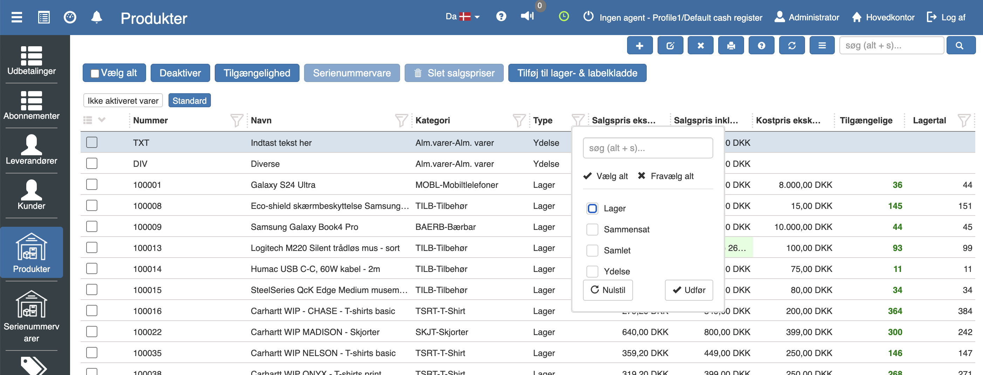Switch to the Standard view tab
Screen dimensions: 983x375
189,101
